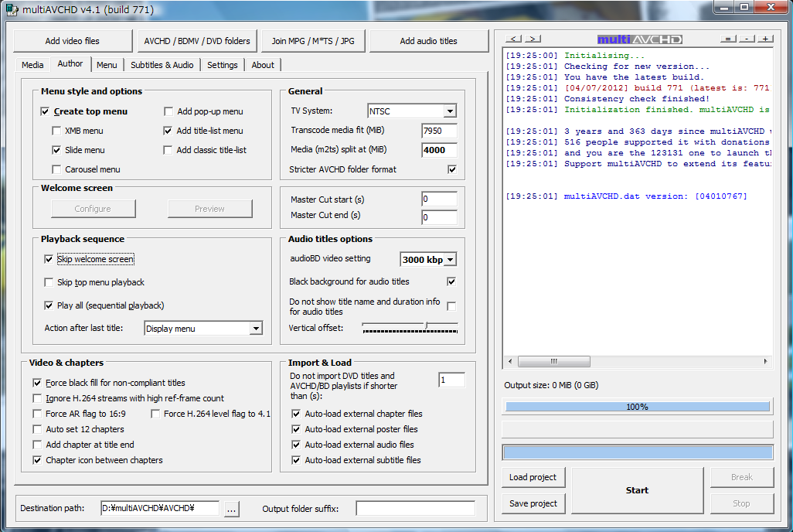Toggle Auto-load external audio files
Viewport: 793px width, 532px height.
(296, 445)
